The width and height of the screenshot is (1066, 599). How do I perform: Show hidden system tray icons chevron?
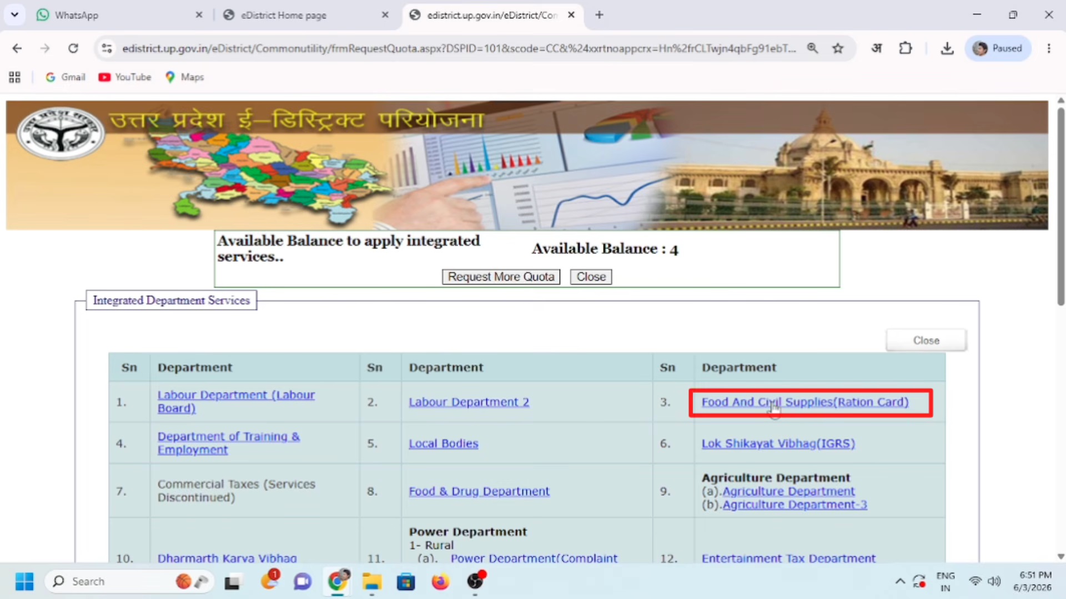pos(899,581)
